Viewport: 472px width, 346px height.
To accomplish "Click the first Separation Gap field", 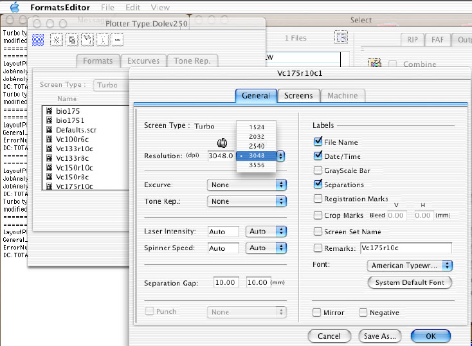I will point(226,282).
